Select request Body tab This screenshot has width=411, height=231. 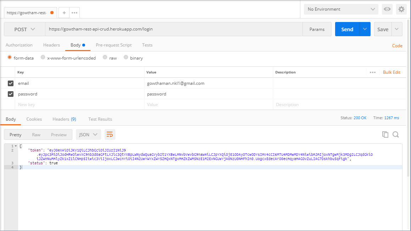click(x=78, y=45)
